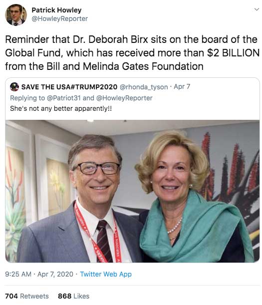Screen dimensions: 262x305
Task: Open the @HowleyReporter handle link
Action: 59,18
